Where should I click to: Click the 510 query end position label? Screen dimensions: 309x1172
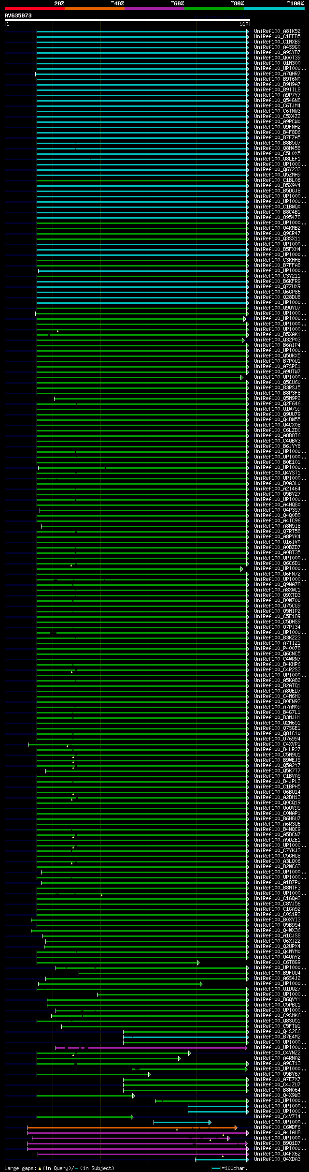[243, 24]
